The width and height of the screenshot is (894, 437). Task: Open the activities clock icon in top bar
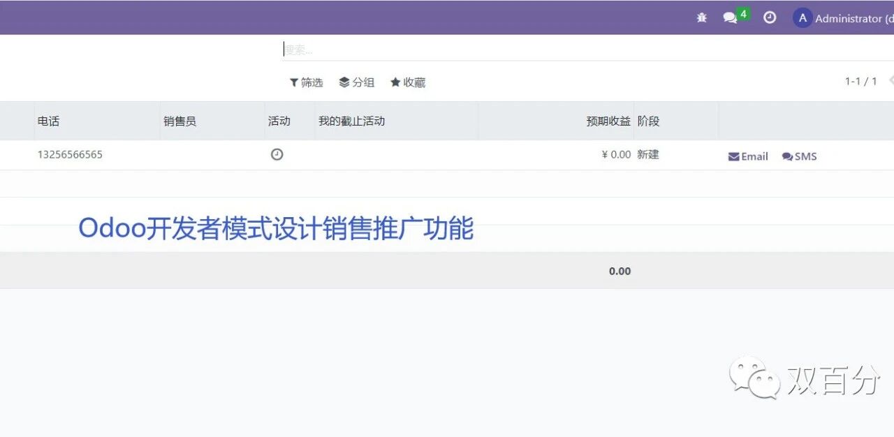click(770, 17)
